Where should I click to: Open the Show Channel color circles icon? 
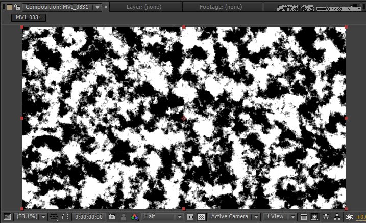pyautogui.click(x=134, y=217)
